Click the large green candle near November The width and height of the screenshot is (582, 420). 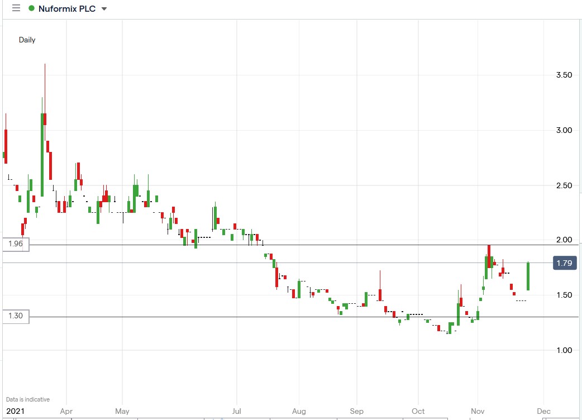pos(485,268)
